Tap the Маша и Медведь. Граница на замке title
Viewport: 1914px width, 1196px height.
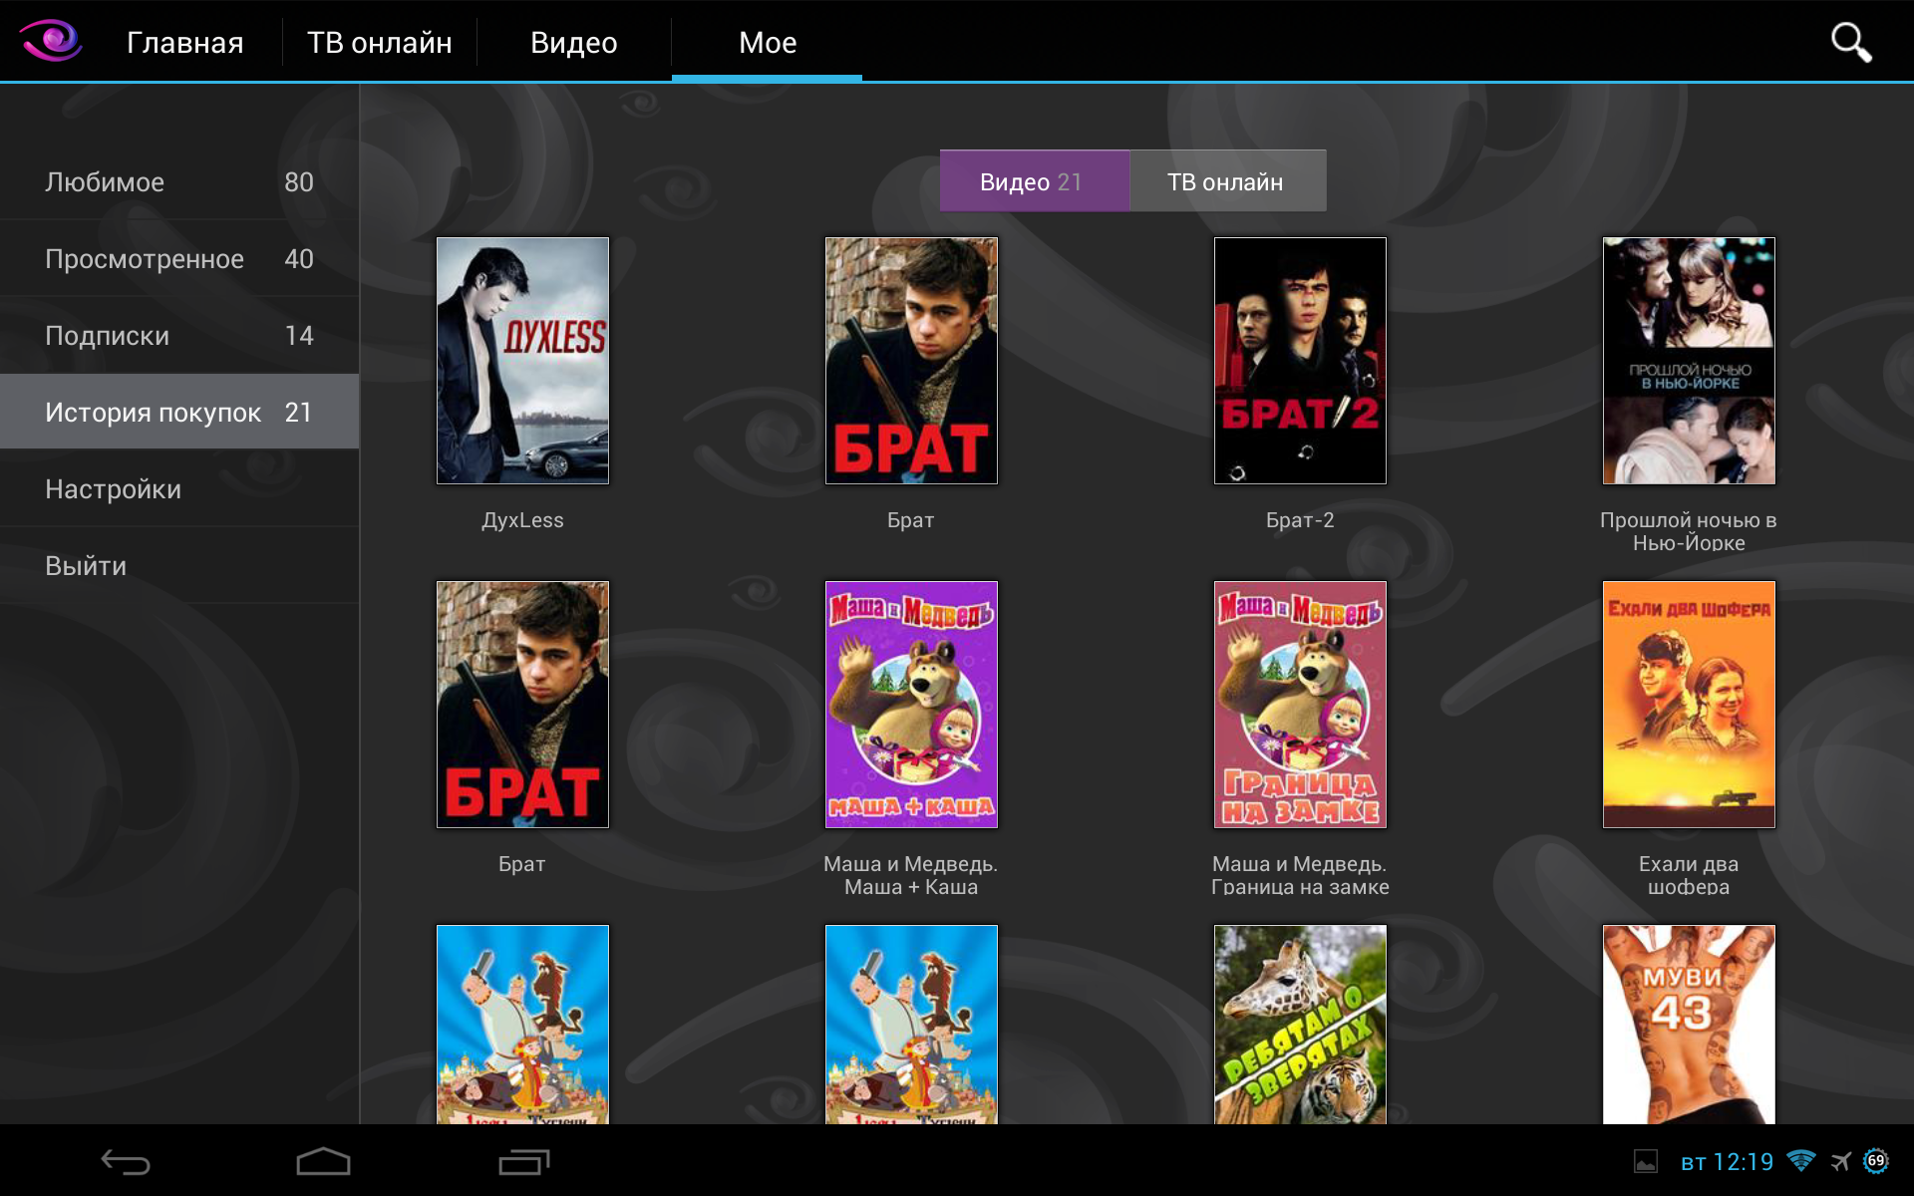[1300, 875]
